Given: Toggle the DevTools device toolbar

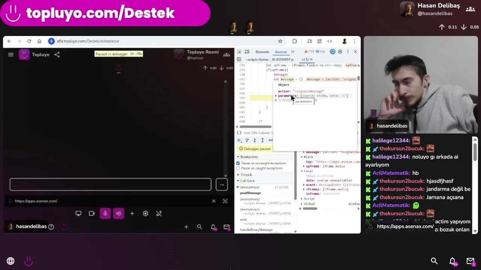Looking at the screenshot, I should [x=247, y=52].
